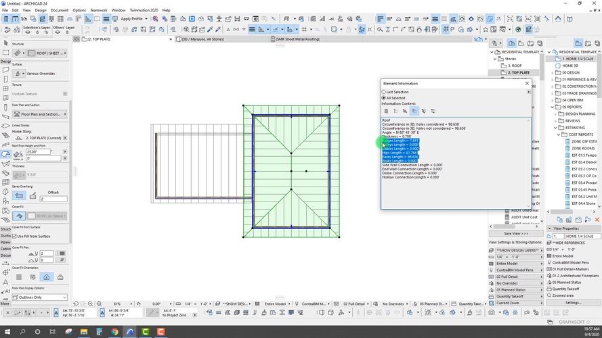Collapse the ESTIMATING folder
This screenshot has width=602, height=338.
pyautogui.click(x=555, y=128)
